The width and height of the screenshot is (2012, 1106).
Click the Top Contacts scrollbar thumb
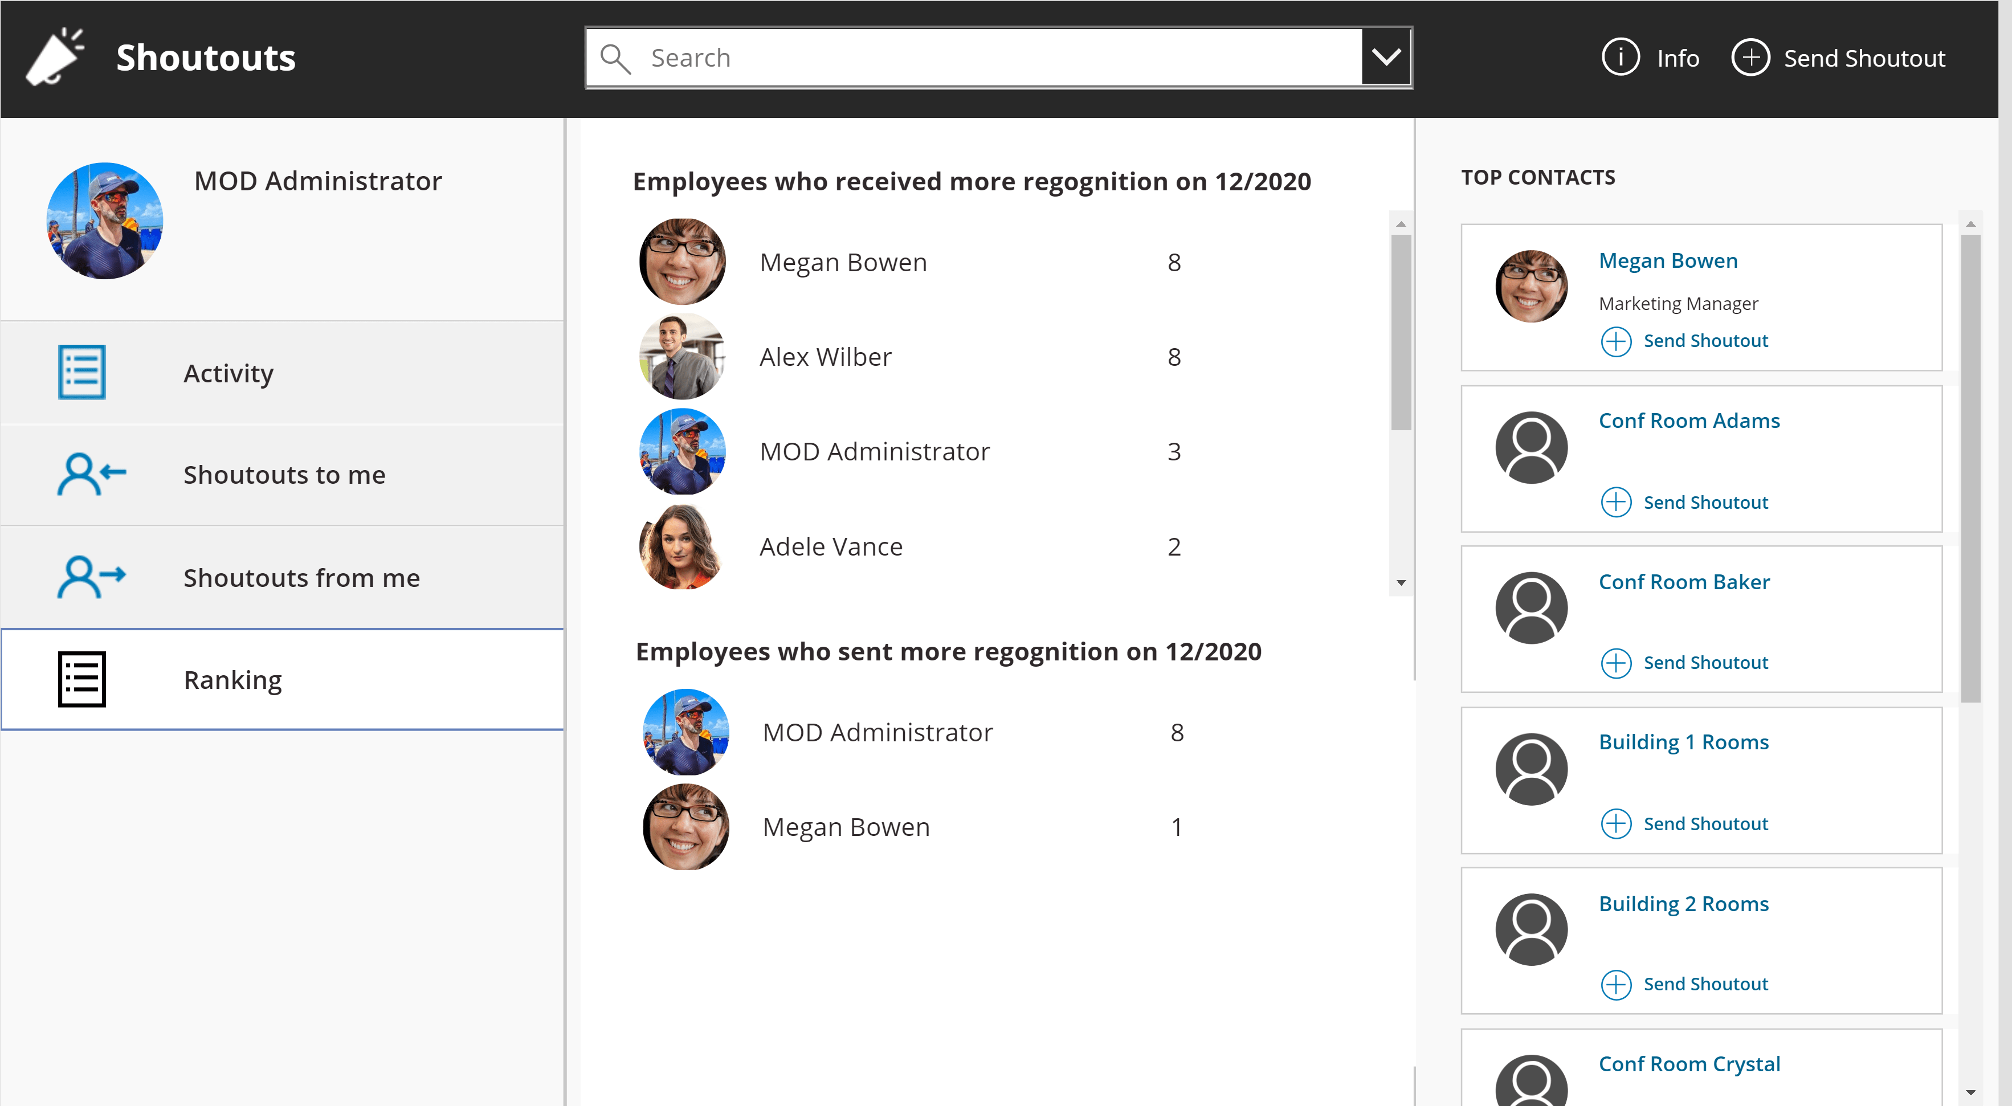pyautogui.click(x=1970, y=468)
